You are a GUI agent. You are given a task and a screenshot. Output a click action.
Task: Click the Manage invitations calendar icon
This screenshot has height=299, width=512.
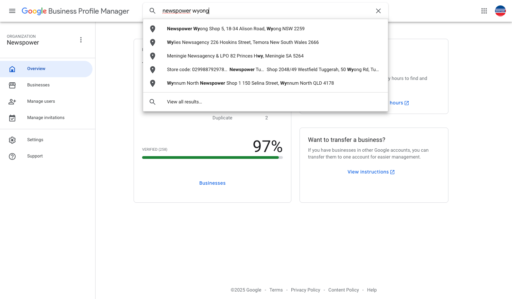tap(12, 118)
